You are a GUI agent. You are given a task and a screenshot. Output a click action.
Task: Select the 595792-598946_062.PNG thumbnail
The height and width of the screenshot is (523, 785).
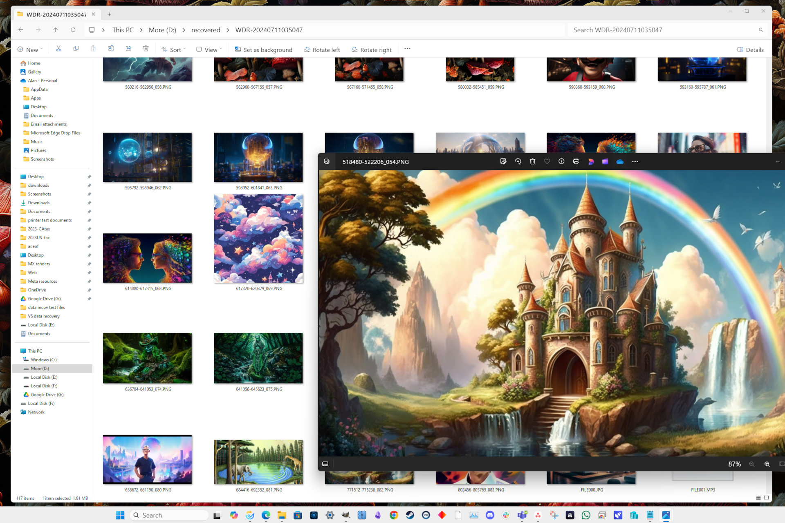click(x=147, y=157)
